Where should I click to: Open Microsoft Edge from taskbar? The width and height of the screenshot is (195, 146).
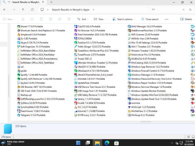tap(107, 143)
